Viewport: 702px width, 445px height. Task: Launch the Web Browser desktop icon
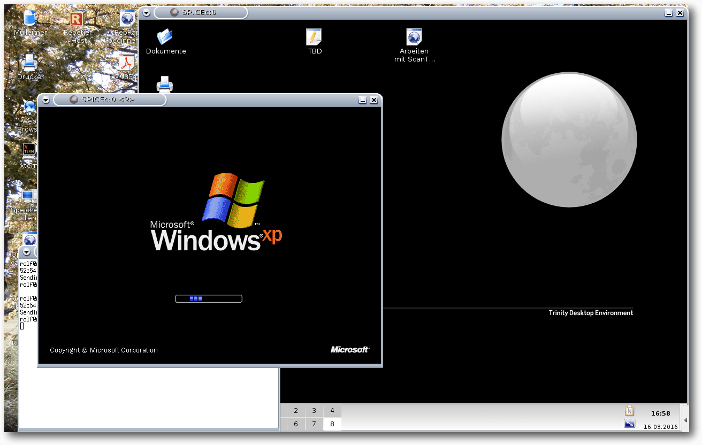tap(29, 107)
